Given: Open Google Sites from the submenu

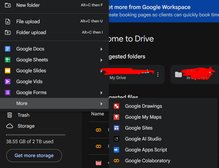Looking at the screenshot, I should [138, 128].
